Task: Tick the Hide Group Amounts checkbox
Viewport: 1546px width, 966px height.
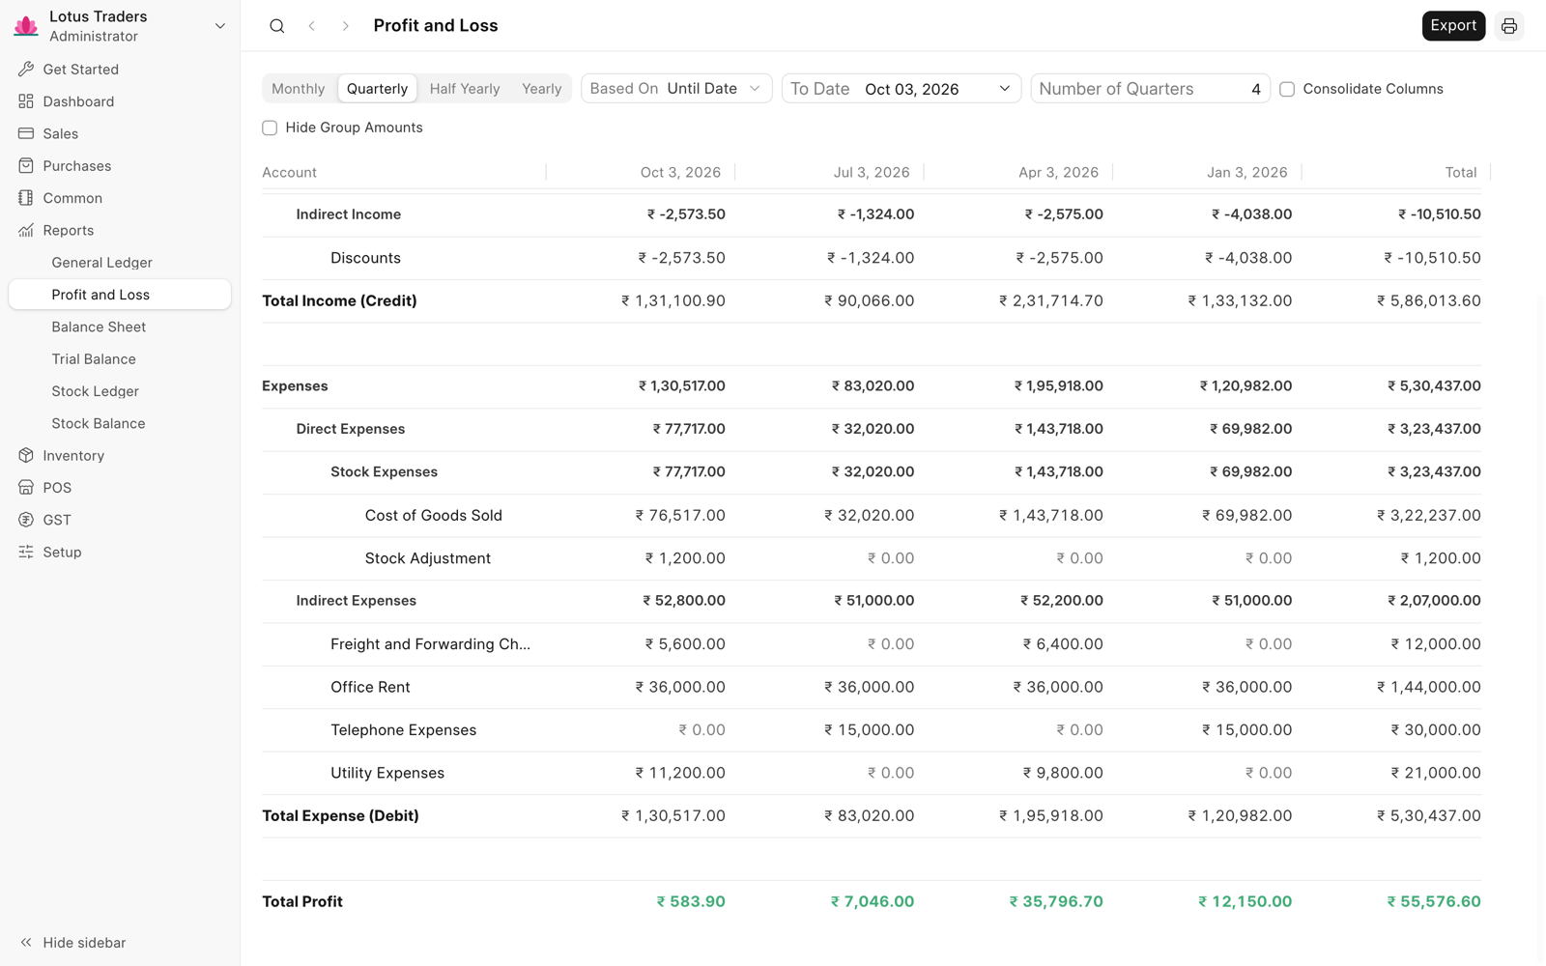Action: pyautogui.click(x=270, y=128)
